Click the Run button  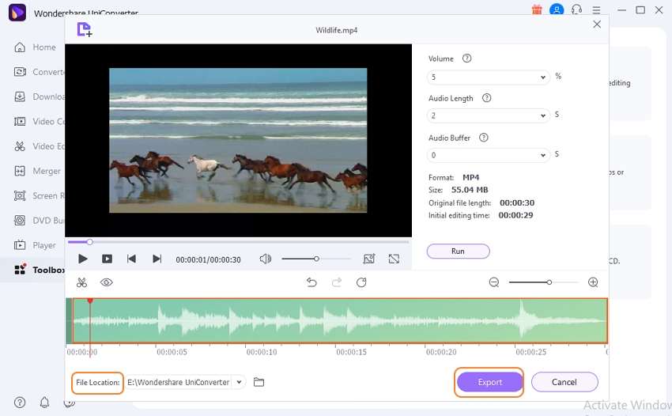click(x=458, y=251)
